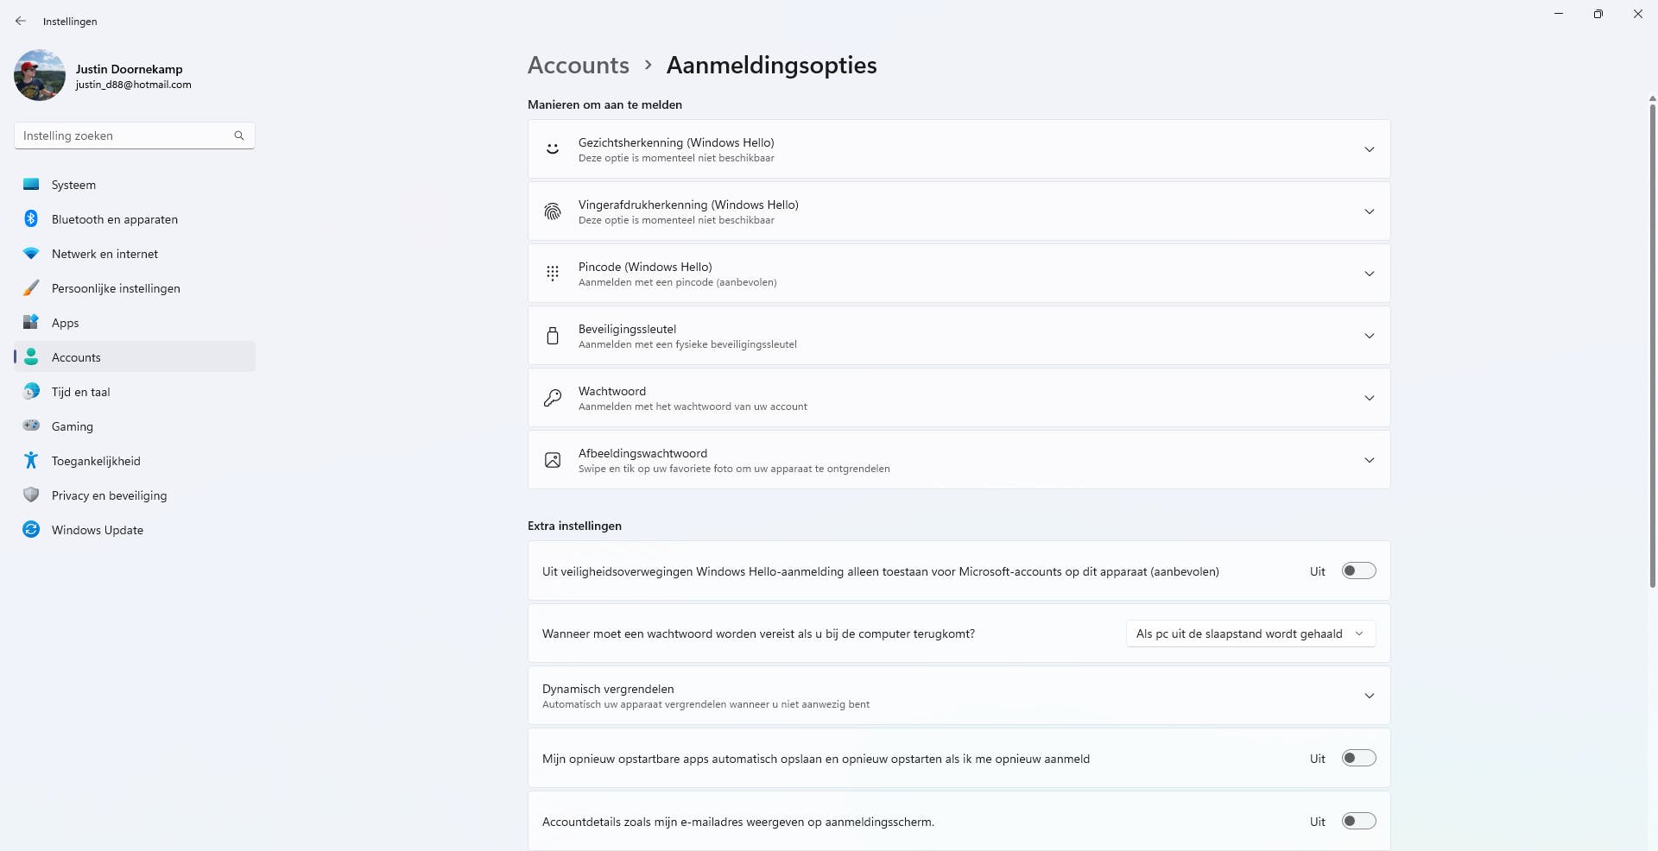
Task: Enable automatic restart of opstartbare apps
Action: [x=1358, y=759]
